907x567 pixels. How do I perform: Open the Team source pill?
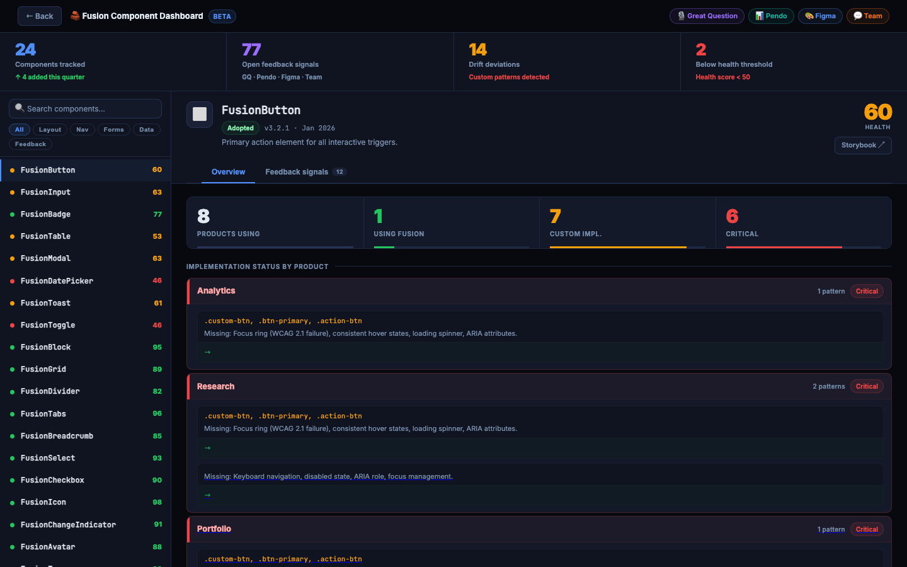coord(868,16)
